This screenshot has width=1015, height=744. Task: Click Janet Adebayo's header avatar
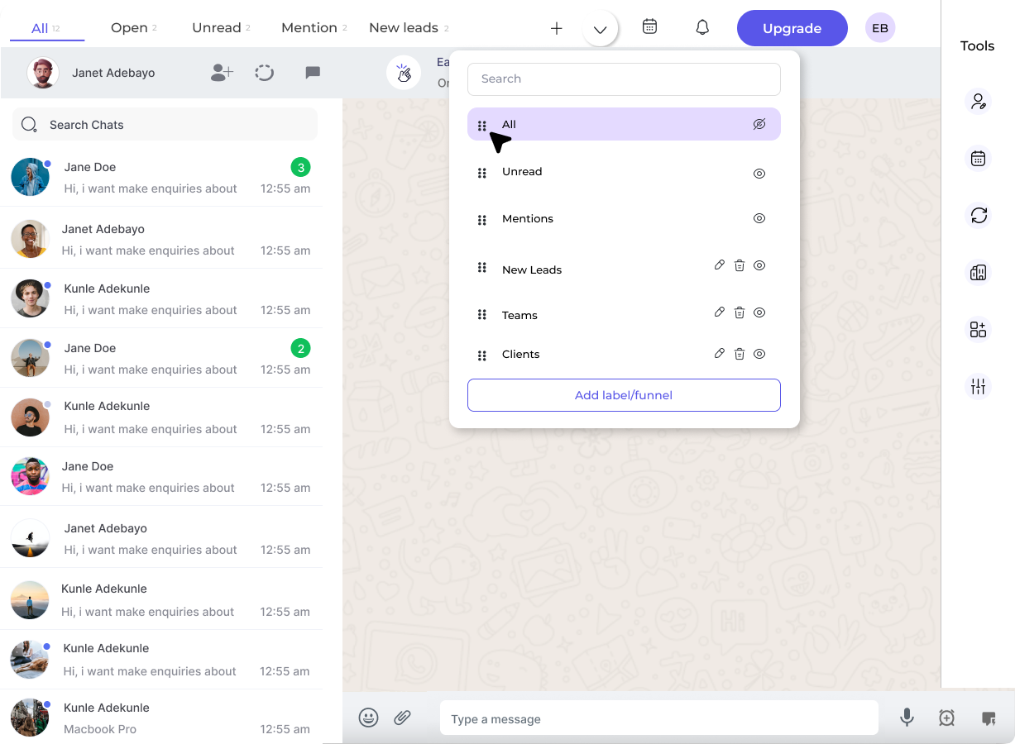point(43,73)
